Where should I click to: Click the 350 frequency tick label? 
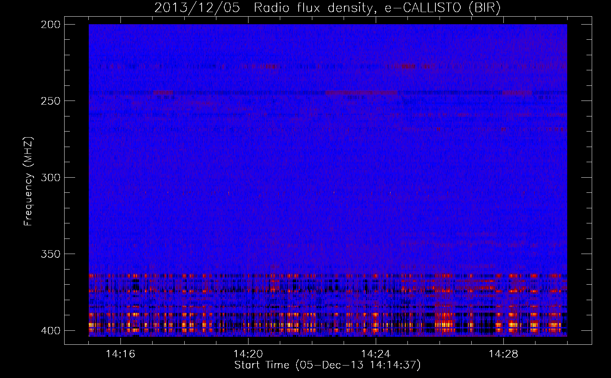(x=50, y=254)
